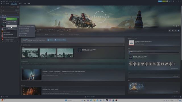The width and height of the screenshot is (182, 102).
Task: Click the recently unlocked achievement in the right panel
Action: [131, 57]
